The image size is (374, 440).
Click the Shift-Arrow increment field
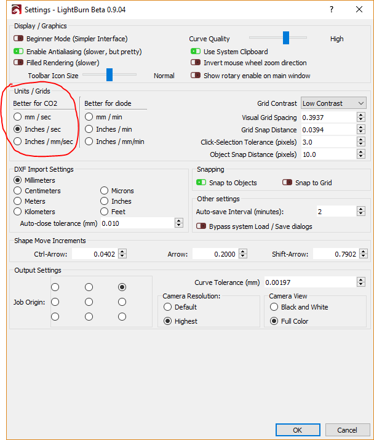pos(336,254)
